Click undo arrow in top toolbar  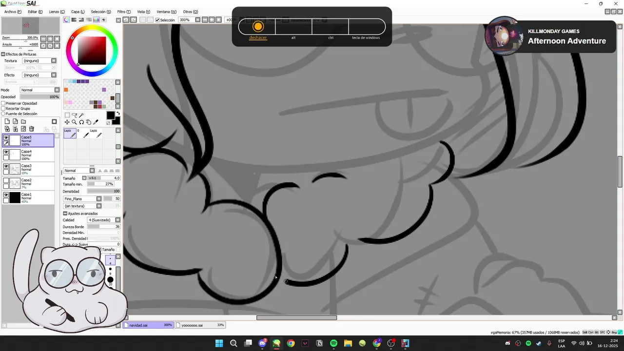(x=126, y=20)
